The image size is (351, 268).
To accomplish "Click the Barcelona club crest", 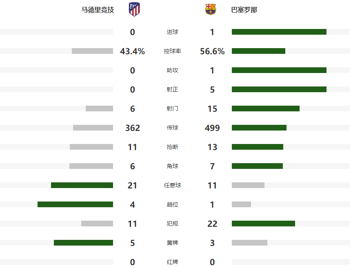I will click(x=211, y=9).
